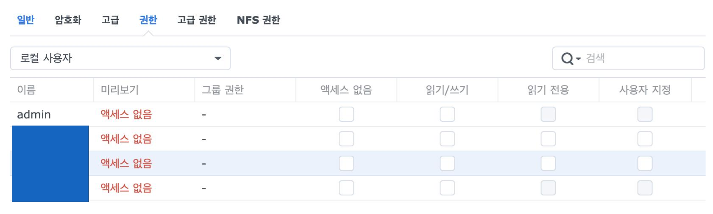The height and width of the screenshot is (214, 713).
Task: Click the search magnifier icon
Action: [x=567, y=58]
